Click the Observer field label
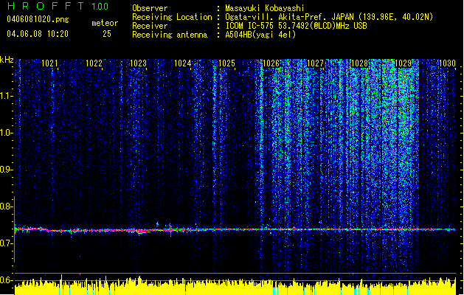Image resolution: width=464 pixels, height=295 pixels. coord(150,8)
